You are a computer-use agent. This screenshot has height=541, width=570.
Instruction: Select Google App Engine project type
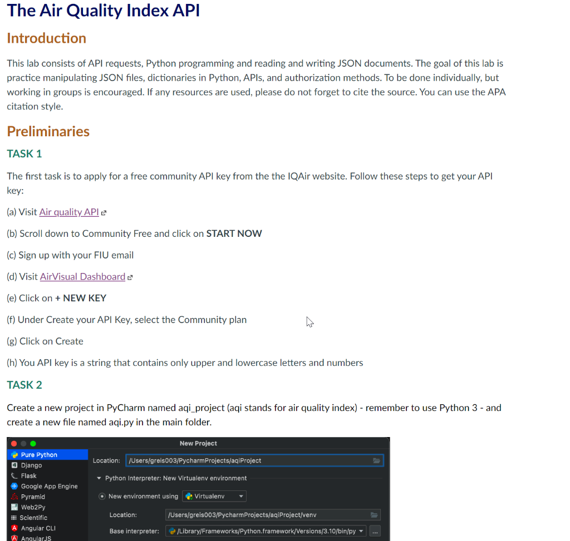47,486
